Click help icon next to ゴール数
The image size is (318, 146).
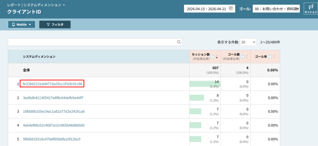(242, 57)
